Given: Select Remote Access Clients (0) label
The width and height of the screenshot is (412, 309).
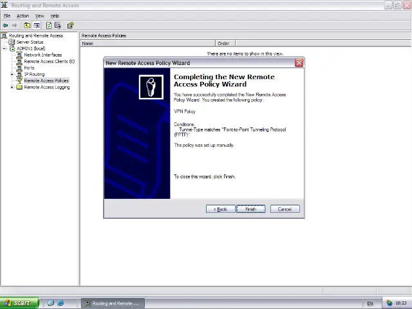Looking at the screenshot, I should tap(50, 62).
